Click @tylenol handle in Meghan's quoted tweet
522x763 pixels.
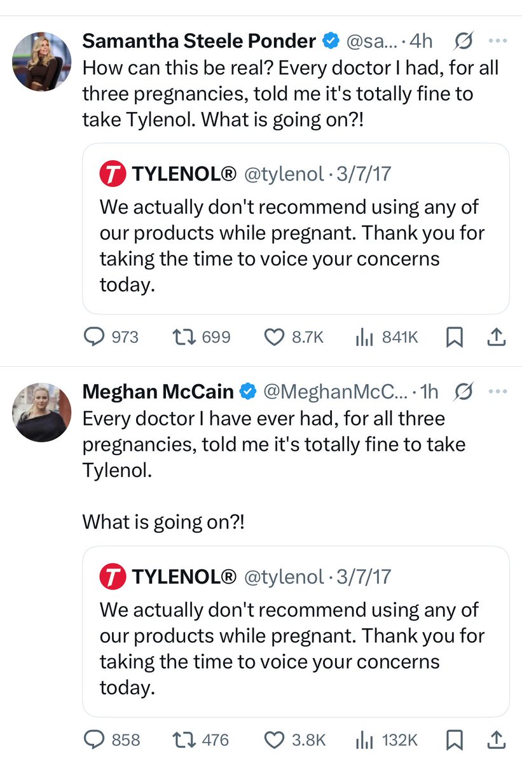284,577
